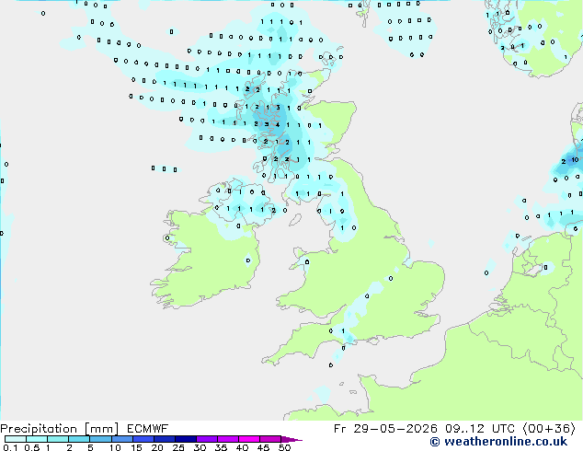This screenshot has height=451, width=583.
Task: Pick the 2–5 mm legend color swatch
Action: [x=79, y=439]
